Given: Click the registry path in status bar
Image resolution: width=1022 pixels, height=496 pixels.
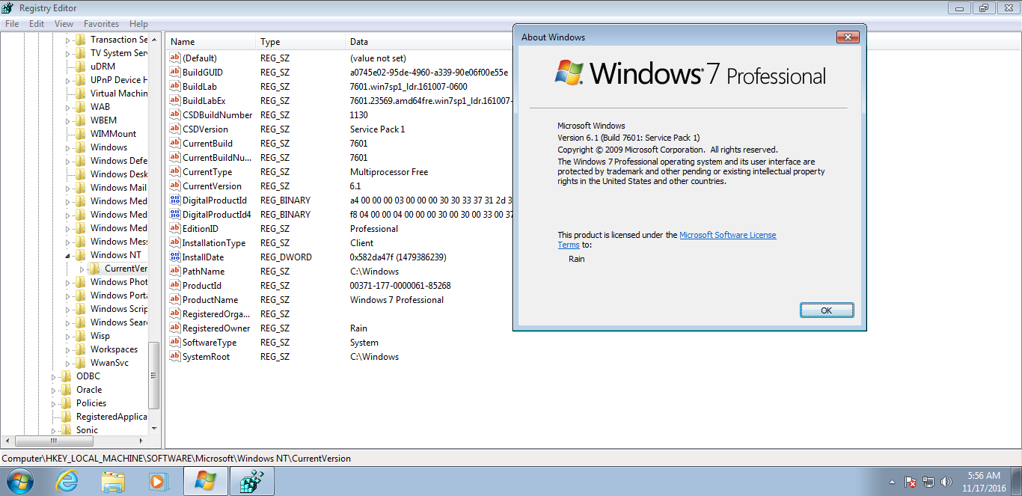Looking at the screenshot, I should (177, 459).
